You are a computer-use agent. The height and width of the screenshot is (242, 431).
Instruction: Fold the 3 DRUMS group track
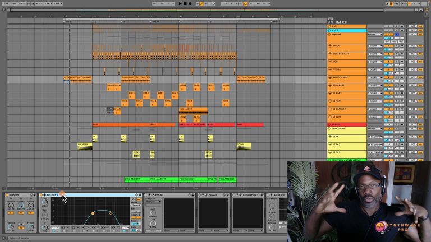pyautogui.click(x=329, y=35)
